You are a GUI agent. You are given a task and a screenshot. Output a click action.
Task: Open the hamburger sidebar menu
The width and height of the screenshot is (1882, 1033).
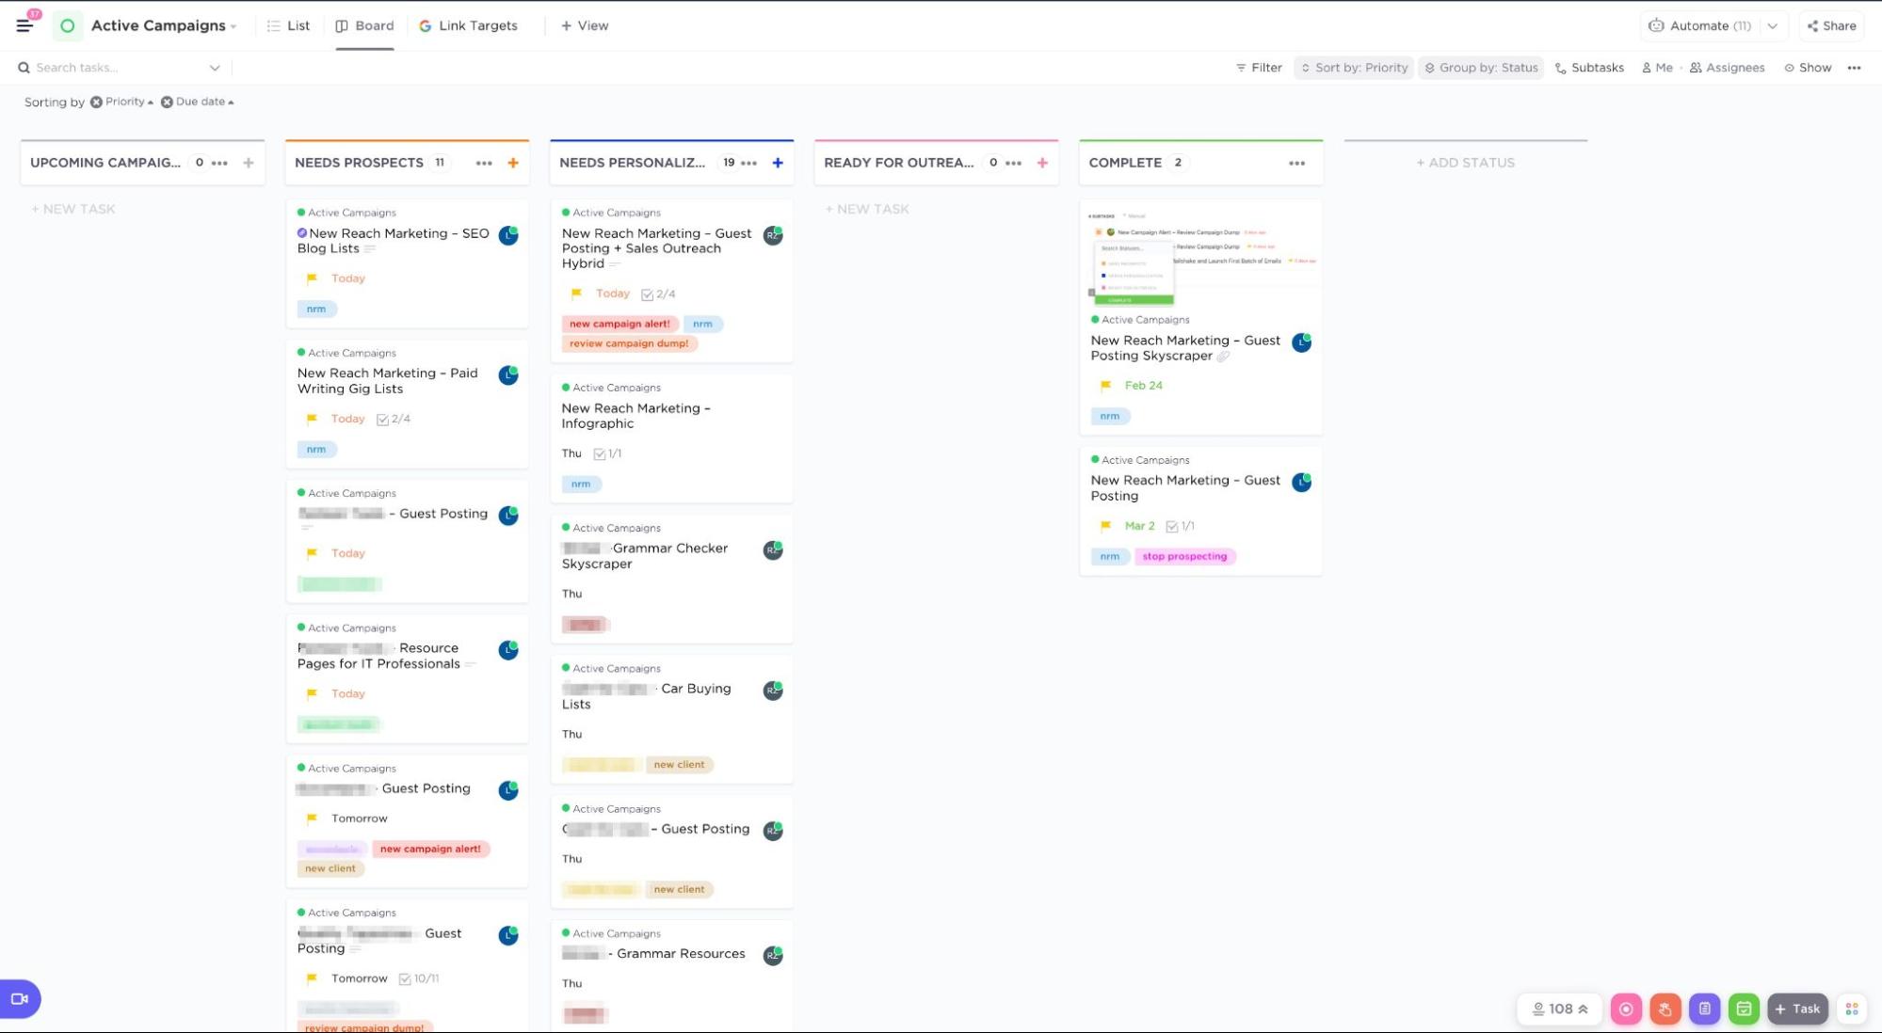click(x=24, y=25)
